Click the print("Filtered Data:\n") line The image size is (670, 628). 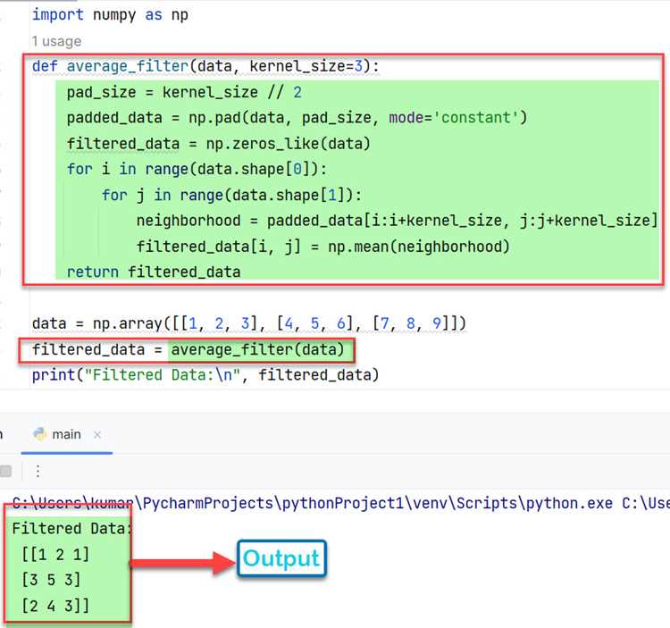[x=205, y=375]
